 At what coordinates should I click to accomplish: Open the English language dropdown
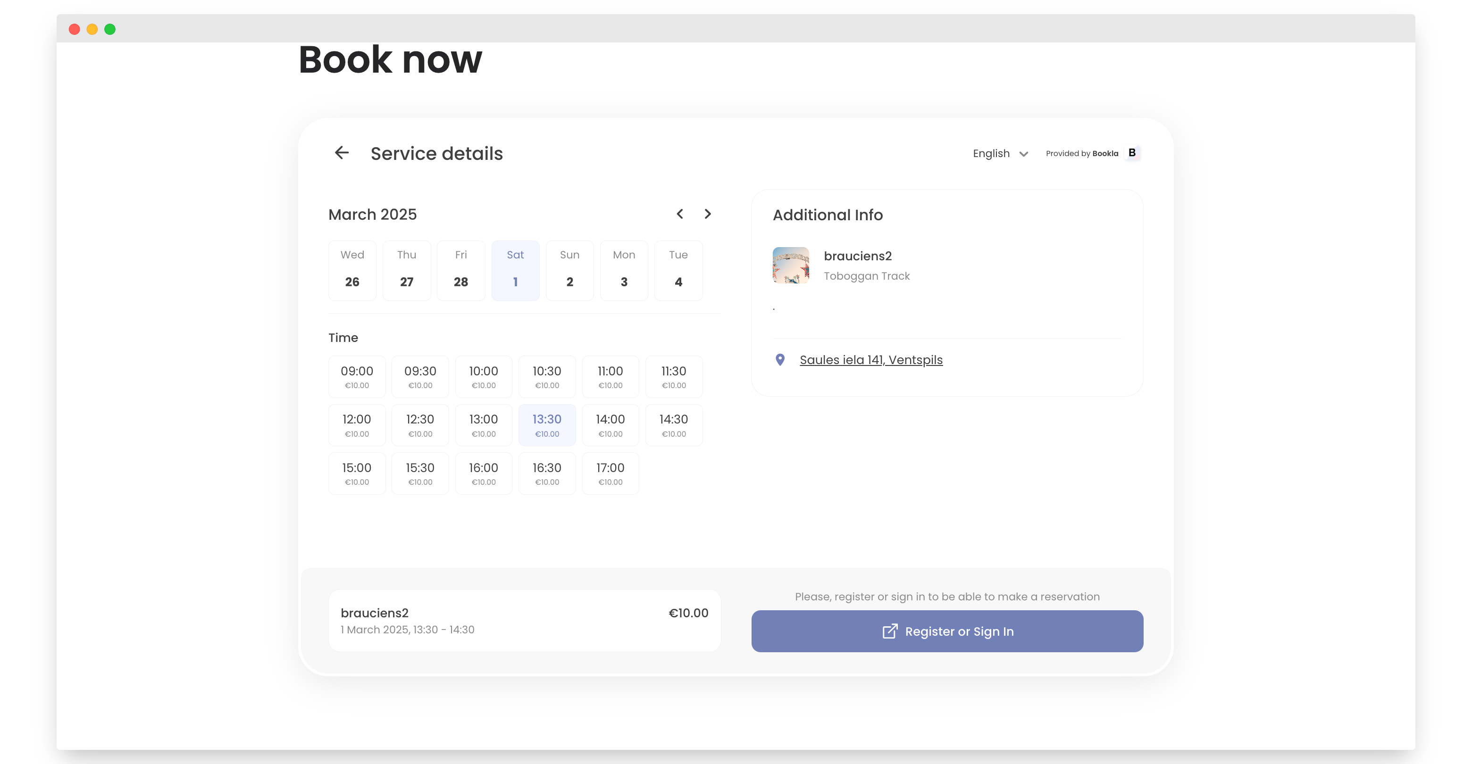coord(1000,154)
